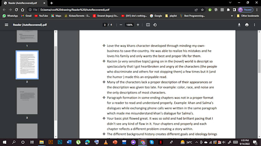The width and height of the screenshot is (261, 146).
Task: Select page 3 thumbnail
Action: click(27, 101)
